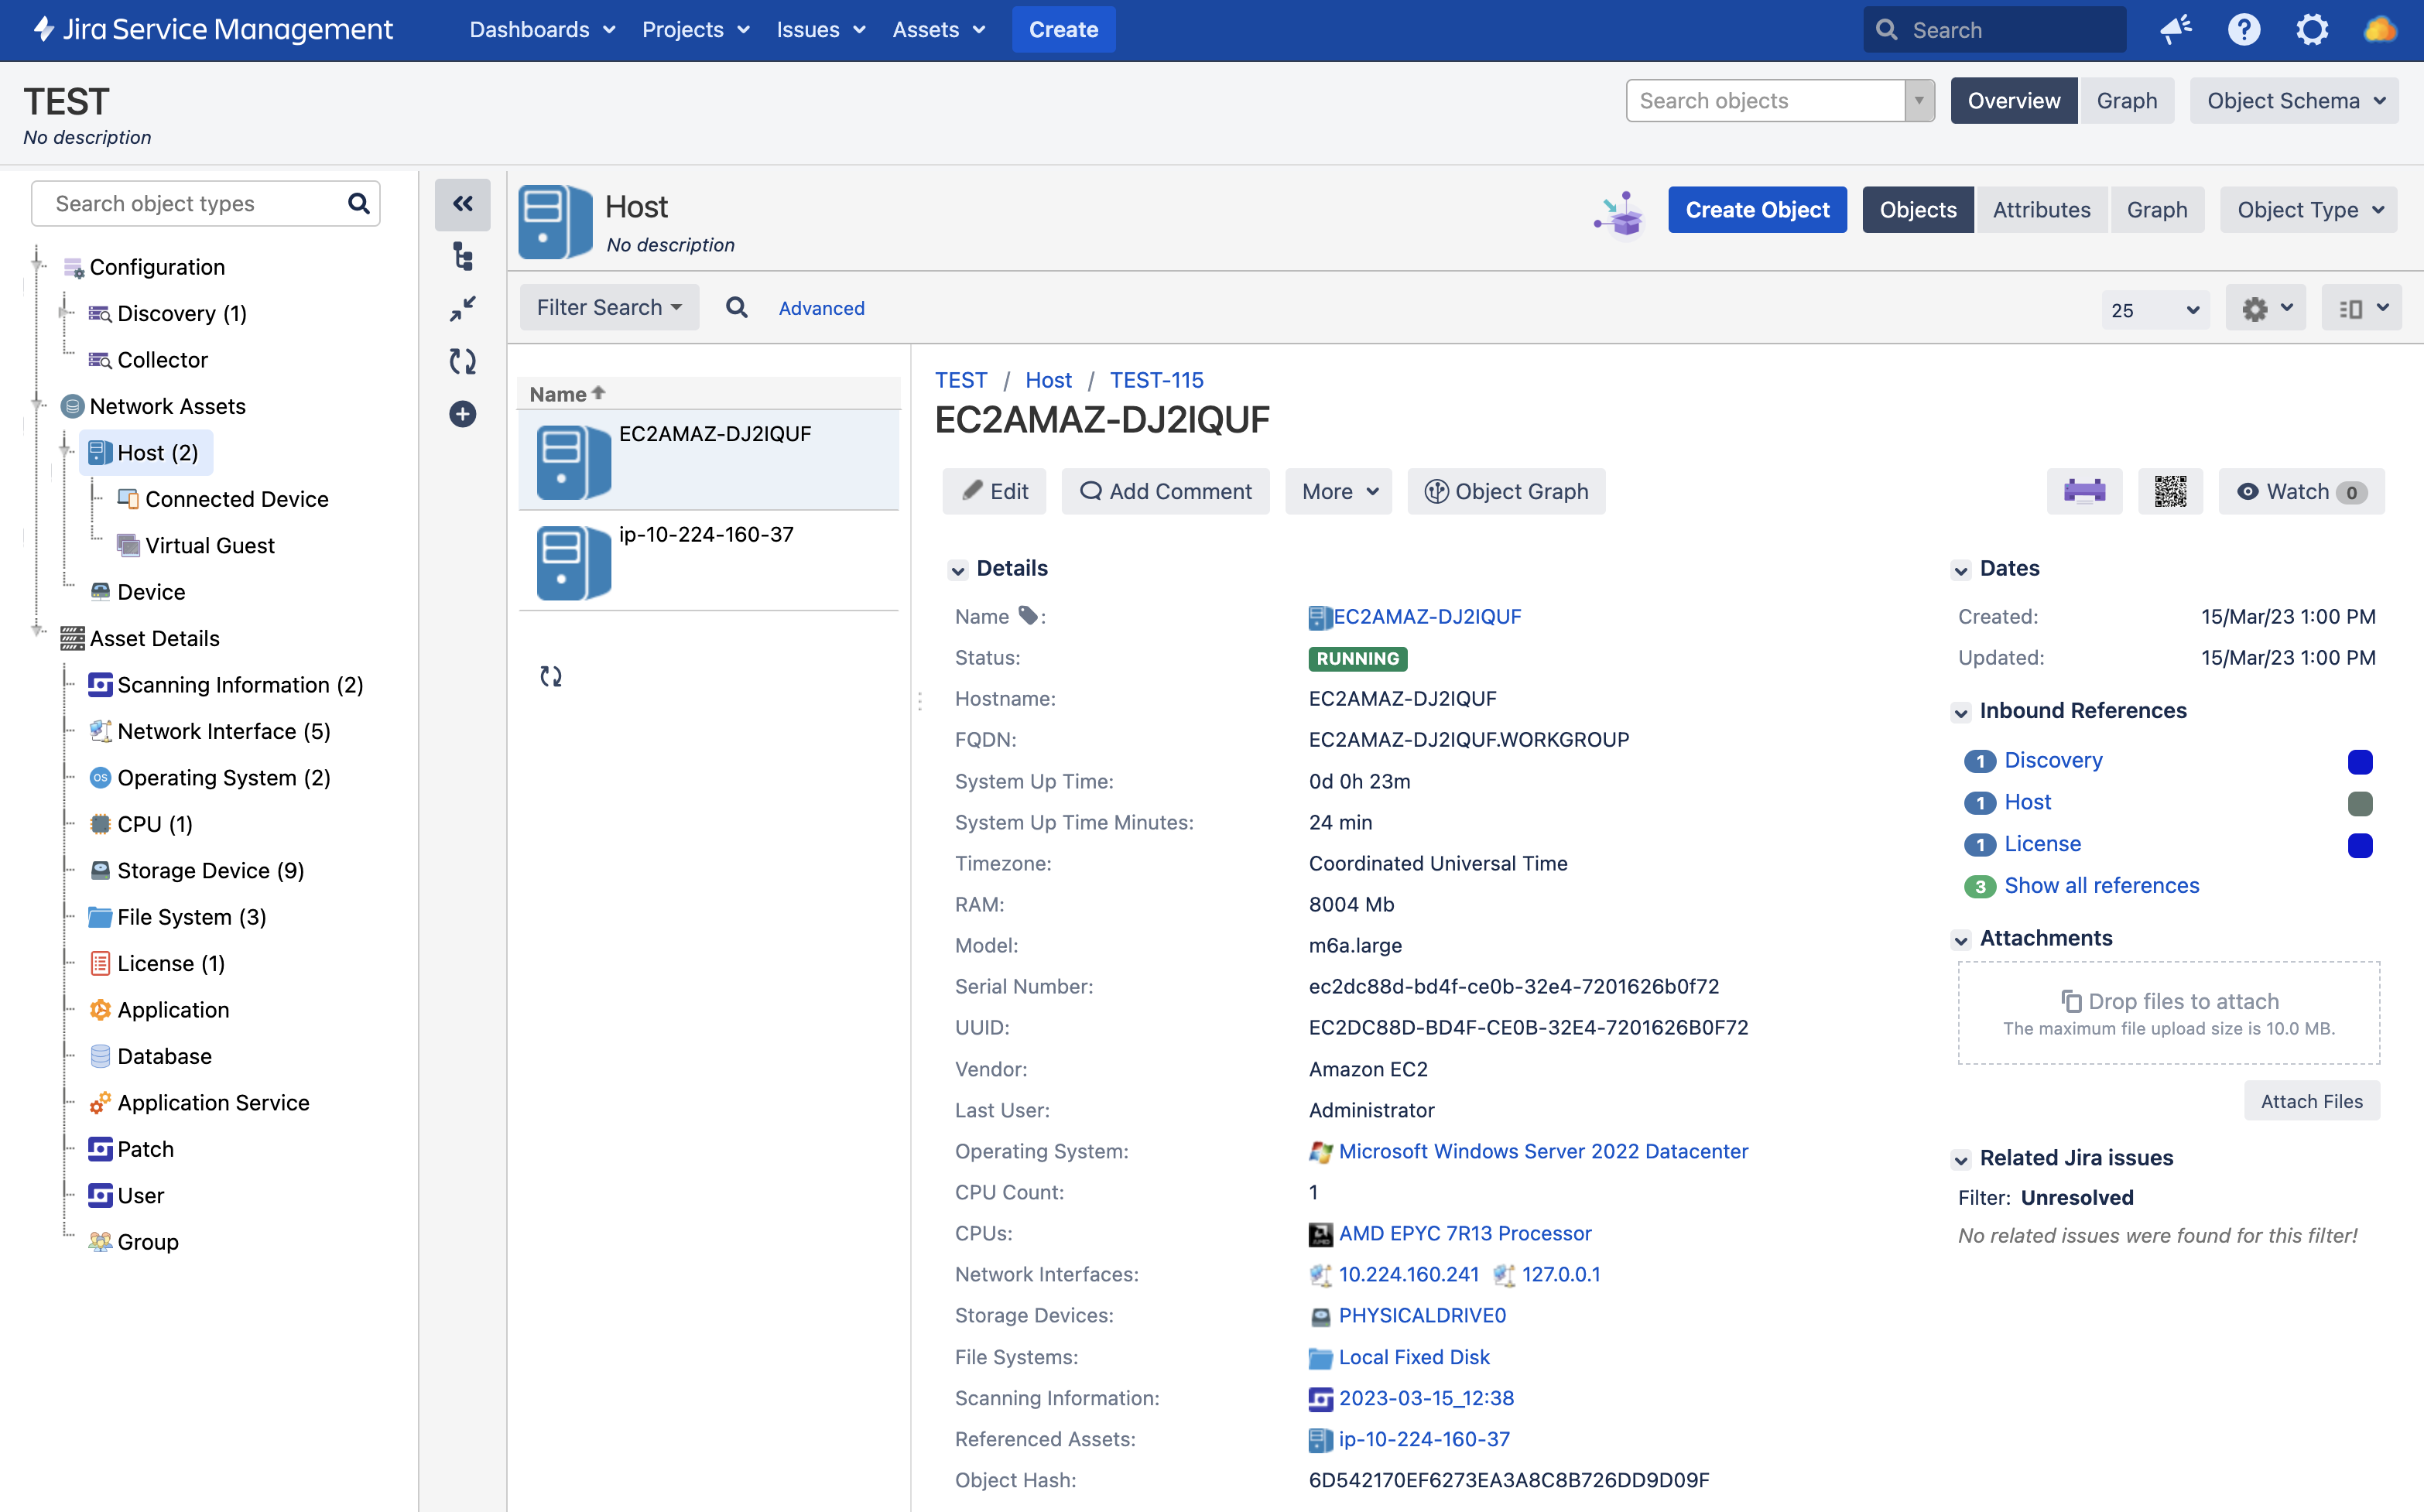2424x1512 pixels.
Task: Click the ip-10-224-160-37 host icon in list
Action: (573, 562)
